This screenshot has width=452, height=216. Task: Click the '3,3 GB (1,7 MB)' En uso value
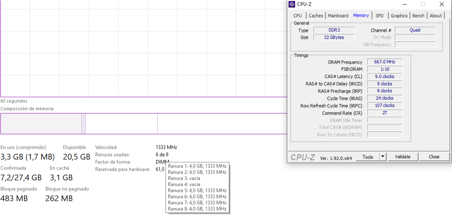pos(28,157)
